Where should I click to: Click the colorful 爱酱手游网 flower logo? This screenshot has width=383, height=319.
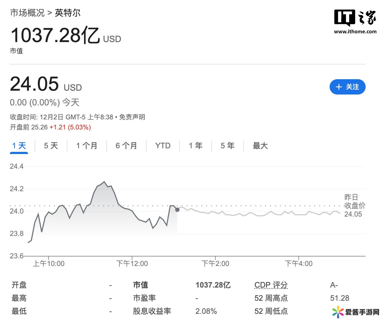pos(338,312)
